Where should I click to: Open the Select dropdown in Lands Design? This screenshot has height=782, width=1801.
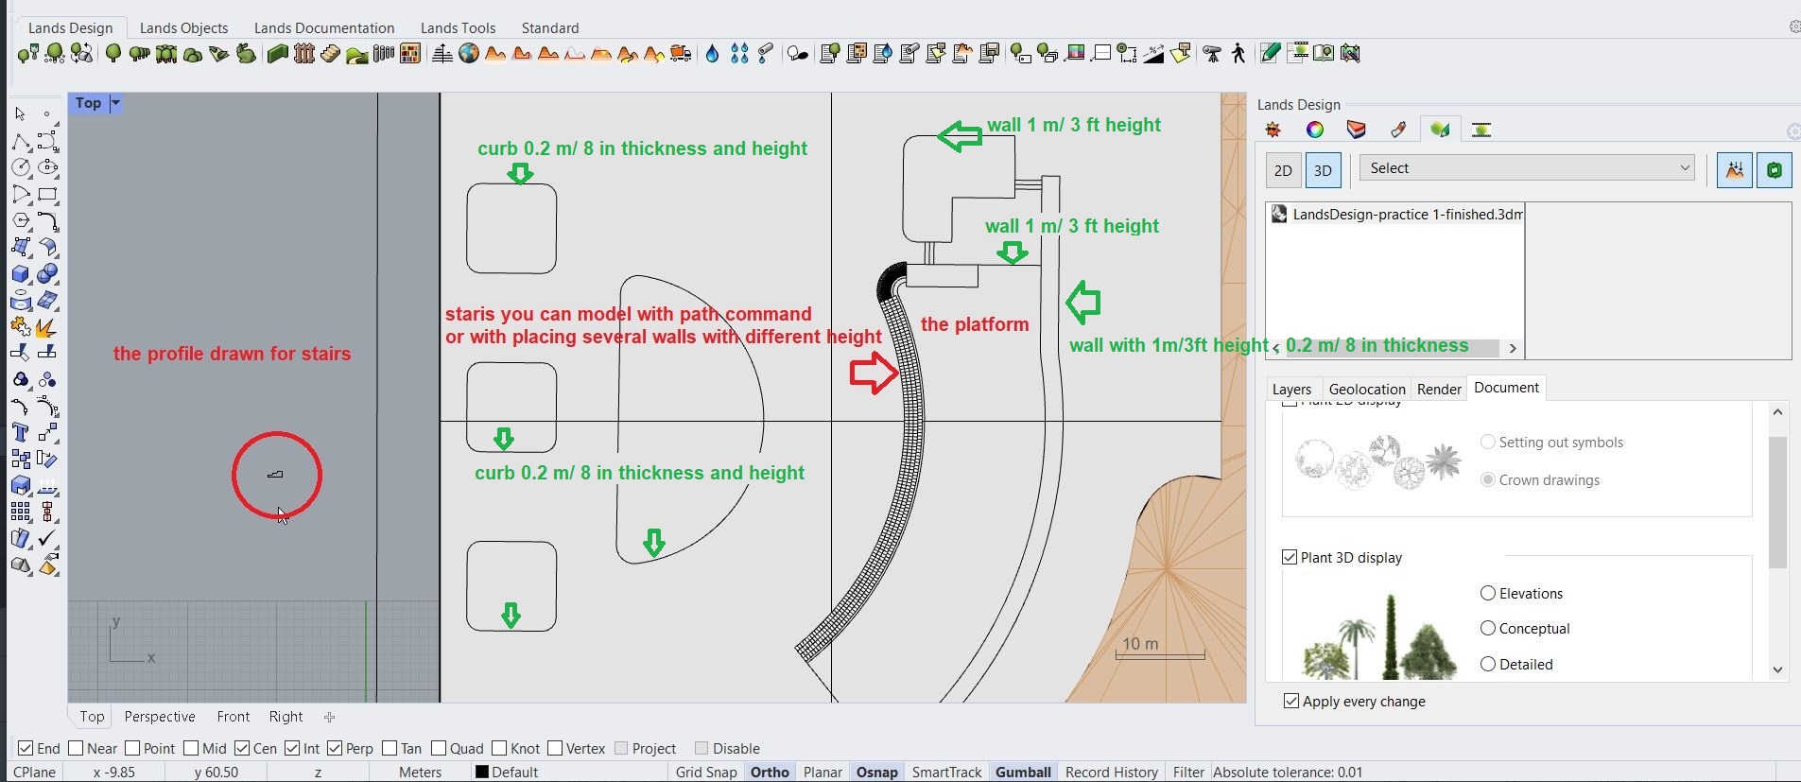coord(1527,168)
